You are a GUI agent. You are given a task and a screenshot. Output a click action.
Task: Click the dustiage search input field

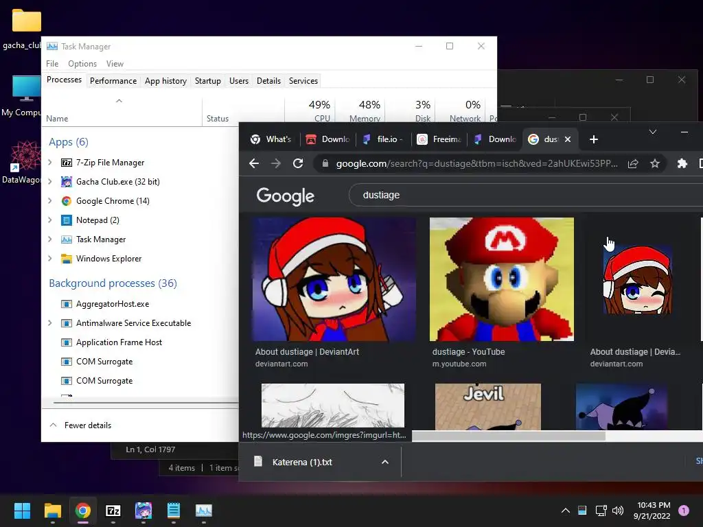click(x=525, y=195)
